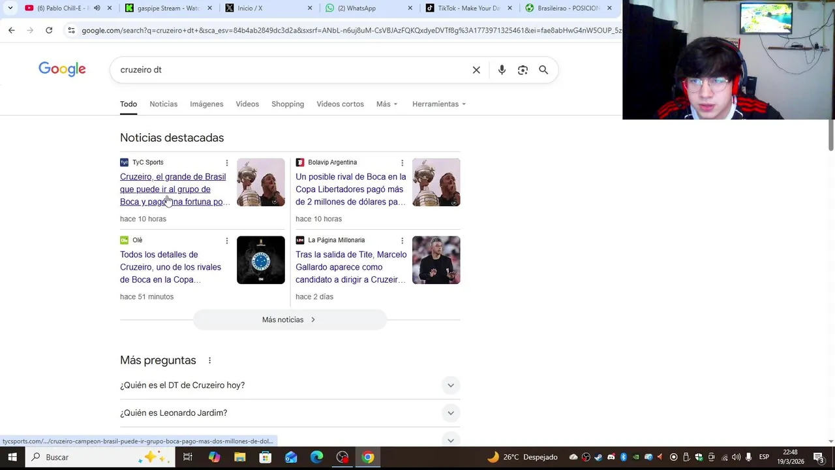Open the volume control tray icon
Viewport: 835px width, 470px height.
(x=736, y=457)
